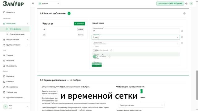Click the Учебный план document icon

click(4, 92)
